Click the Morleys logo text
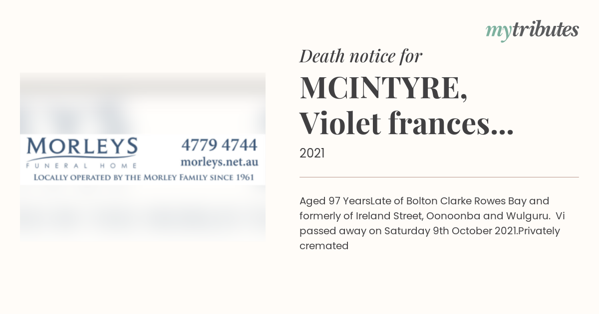 point(82,147)
